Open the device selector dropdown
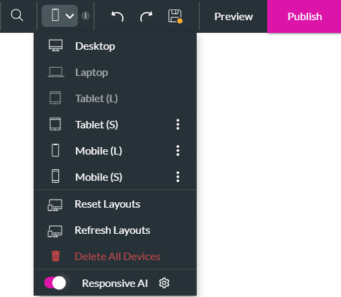 coord(60,15)
